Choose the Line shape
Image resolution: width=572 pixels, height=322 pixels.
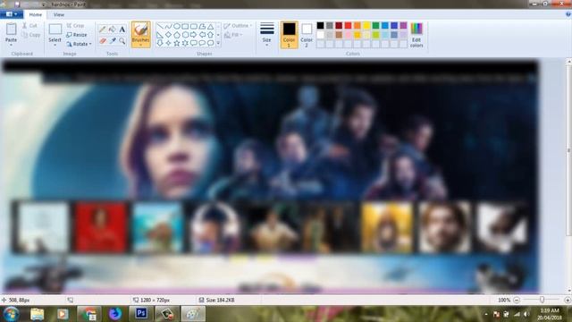pos(160,26)
